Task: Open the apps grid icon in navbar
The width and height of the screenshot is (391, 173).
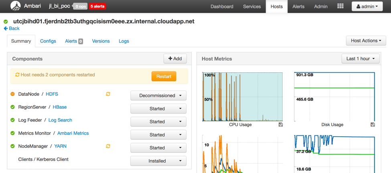Action: click(x=340, y=6)
